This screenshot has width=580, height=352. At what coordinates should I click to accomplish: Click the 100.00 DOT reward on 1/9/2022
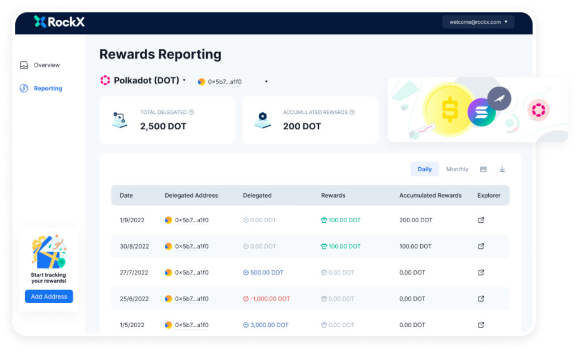[340, 220]
